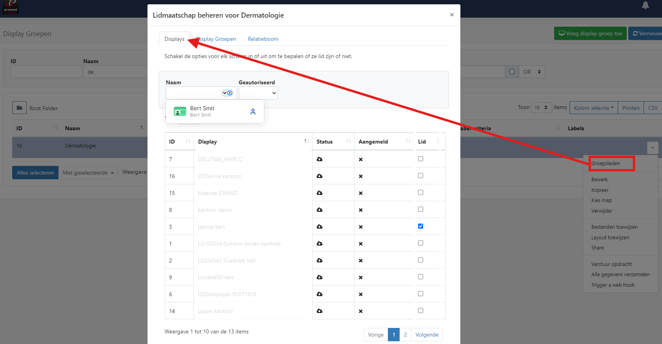The height and width of the screenshot is (344, 662).
Task: Open the Root Folder icon button
Action: (19, 108)
